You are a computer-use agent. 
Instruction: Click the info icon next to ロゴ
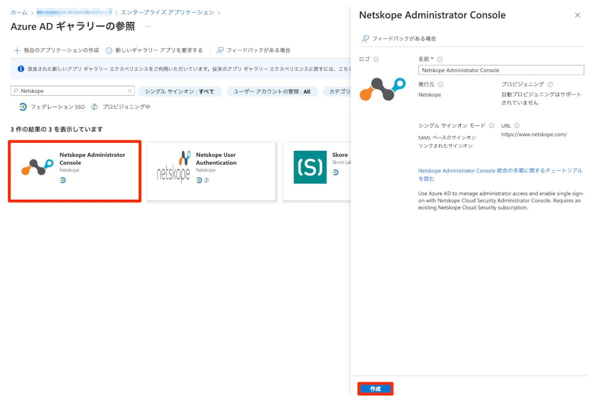376,59
